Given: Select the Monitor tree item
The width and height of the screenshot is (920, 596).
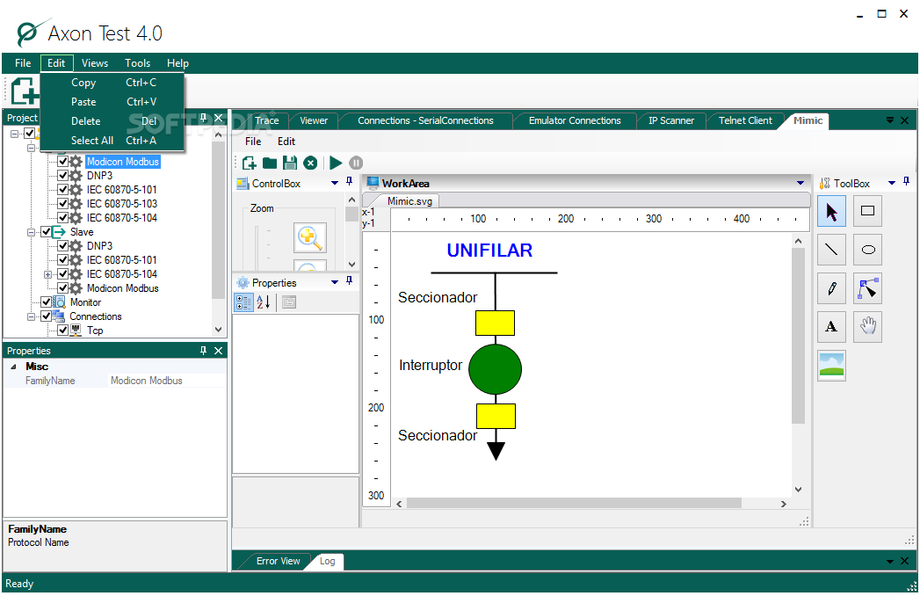Looking at the screenshot, I should click(x=85, y=302).
